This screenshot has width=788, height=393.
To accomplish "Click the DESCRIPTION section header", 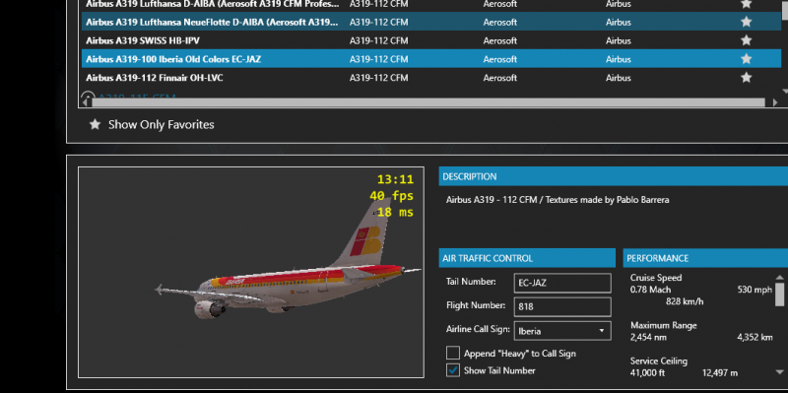I will pyautogui.click(x=613, y=176).
